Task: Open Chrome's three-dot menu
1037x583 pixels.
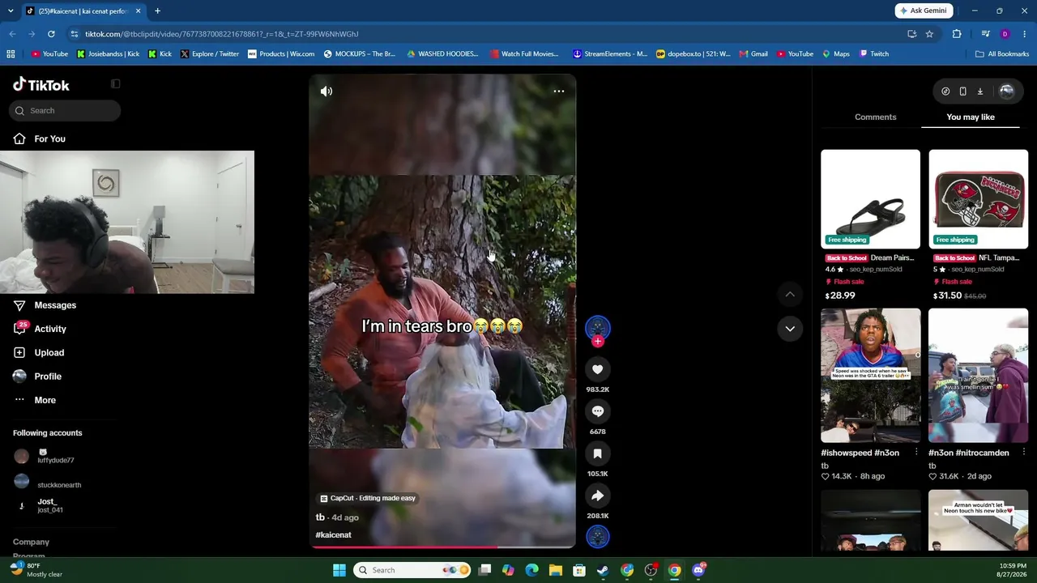Action: 1025,34
